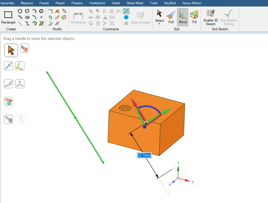This screenshot has height=203, width=268.
Task: Click the Fulcrum tool guide icon
Action: [20, 84]
